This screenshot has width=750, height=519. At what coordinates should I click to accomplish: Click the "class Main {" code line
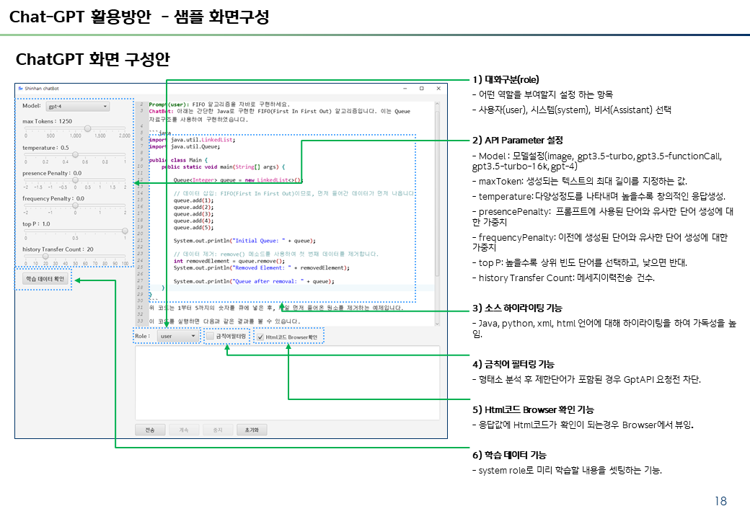point(178,160)
